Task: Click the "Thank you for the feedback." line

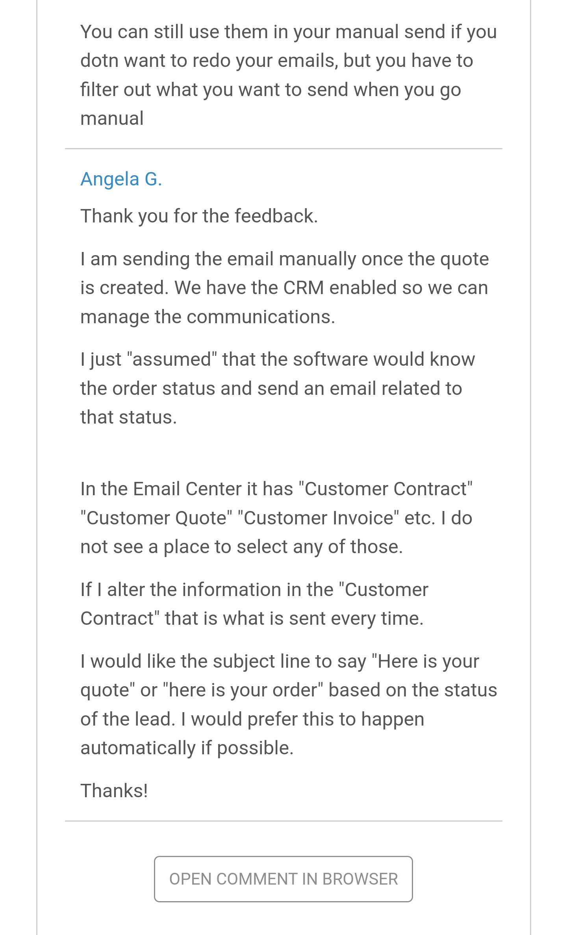Action: (x=199, y=216)
